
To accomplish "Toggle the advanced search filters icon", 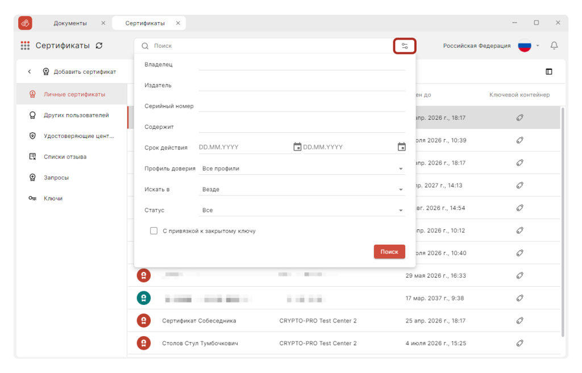I will click(x=405, y=46).
